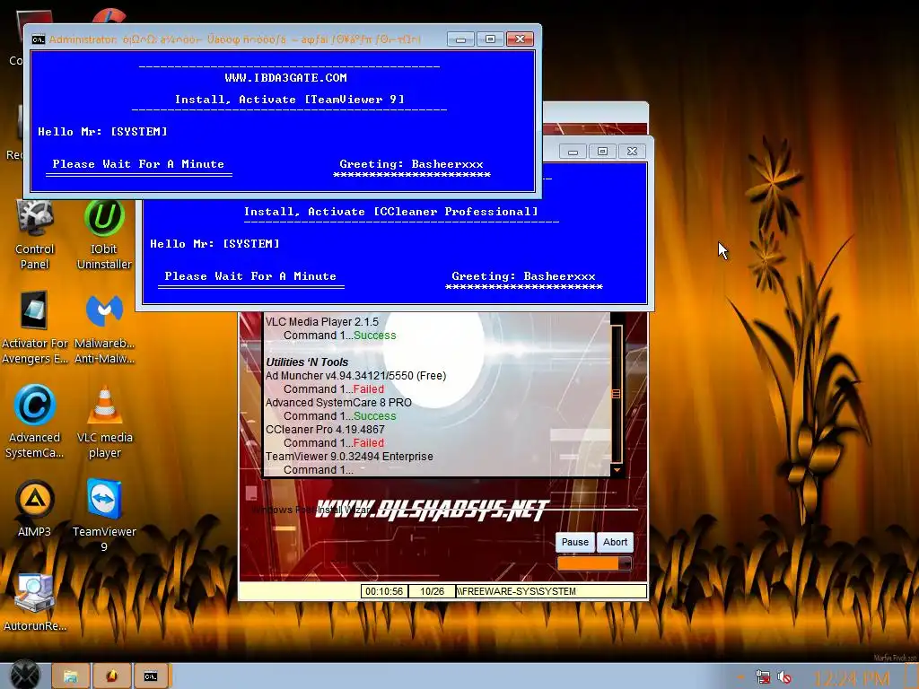
Task: Click 'Install, Activate [CCleaner Professional]' console text
Action: pos(391,212)
